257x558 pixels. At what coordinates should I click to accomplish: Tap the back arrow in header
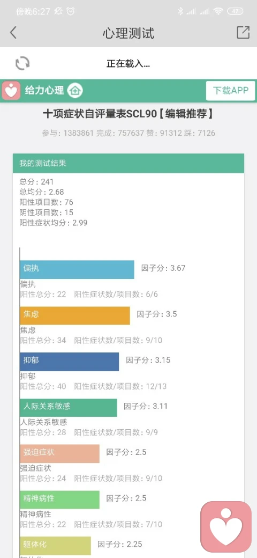[x=13, y=33]
